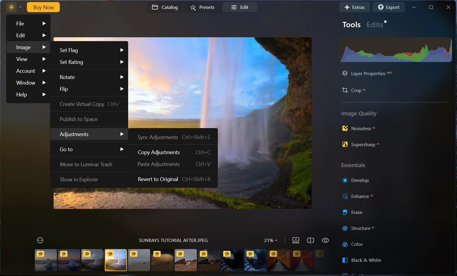Open the Extras button
457x276 pixels.
pos(354,7)
